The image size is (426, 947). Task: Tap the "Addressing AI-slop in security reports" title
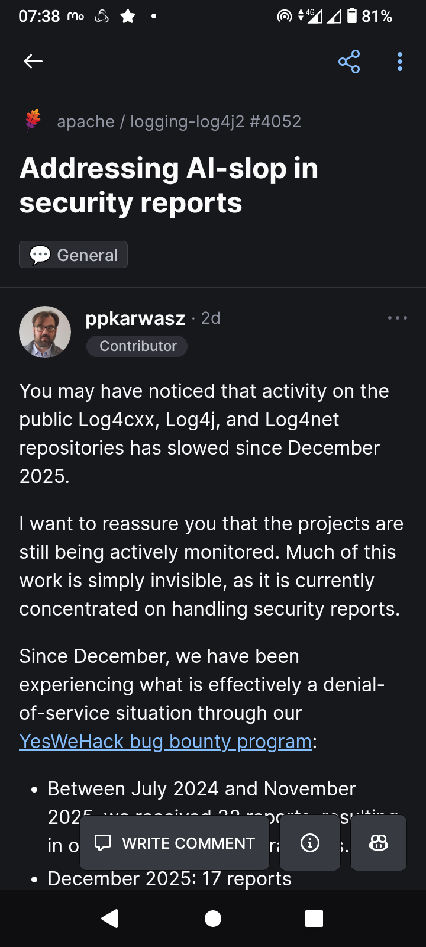pos(169,185)
